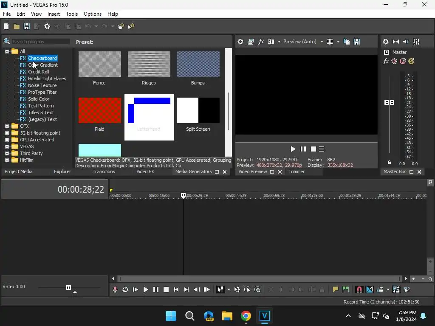435x326 pixels.
Task: Open video preview project properties gear
Action: tap(240, 42)
